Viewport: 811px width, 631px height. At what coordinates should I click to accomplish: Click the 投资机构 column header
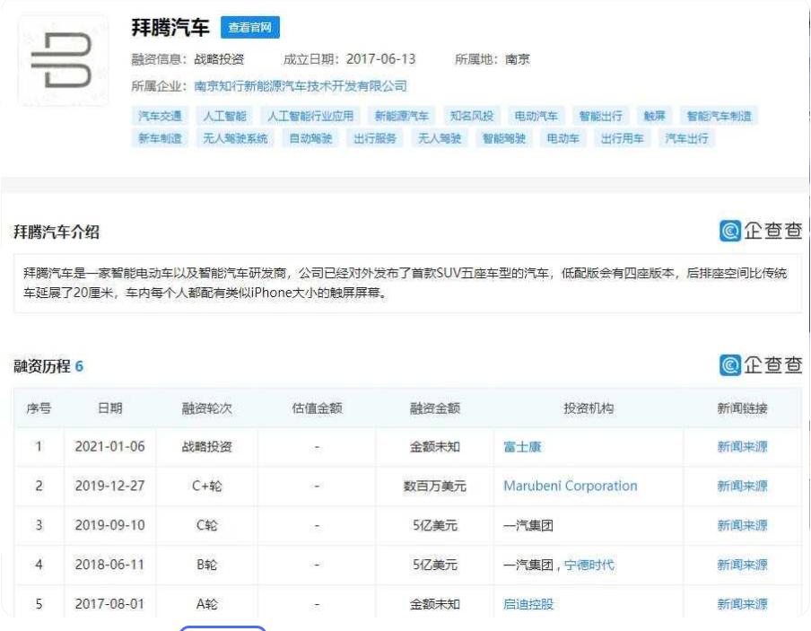[x=589, y=408]
